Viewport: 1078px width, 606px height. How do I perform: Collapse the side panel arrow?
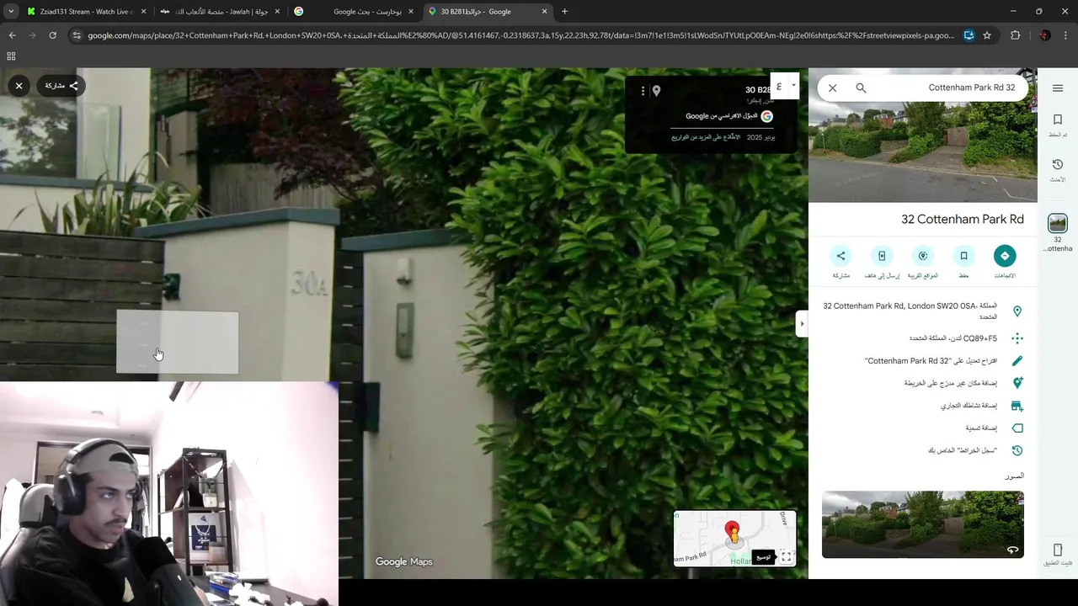pos(802,323)
